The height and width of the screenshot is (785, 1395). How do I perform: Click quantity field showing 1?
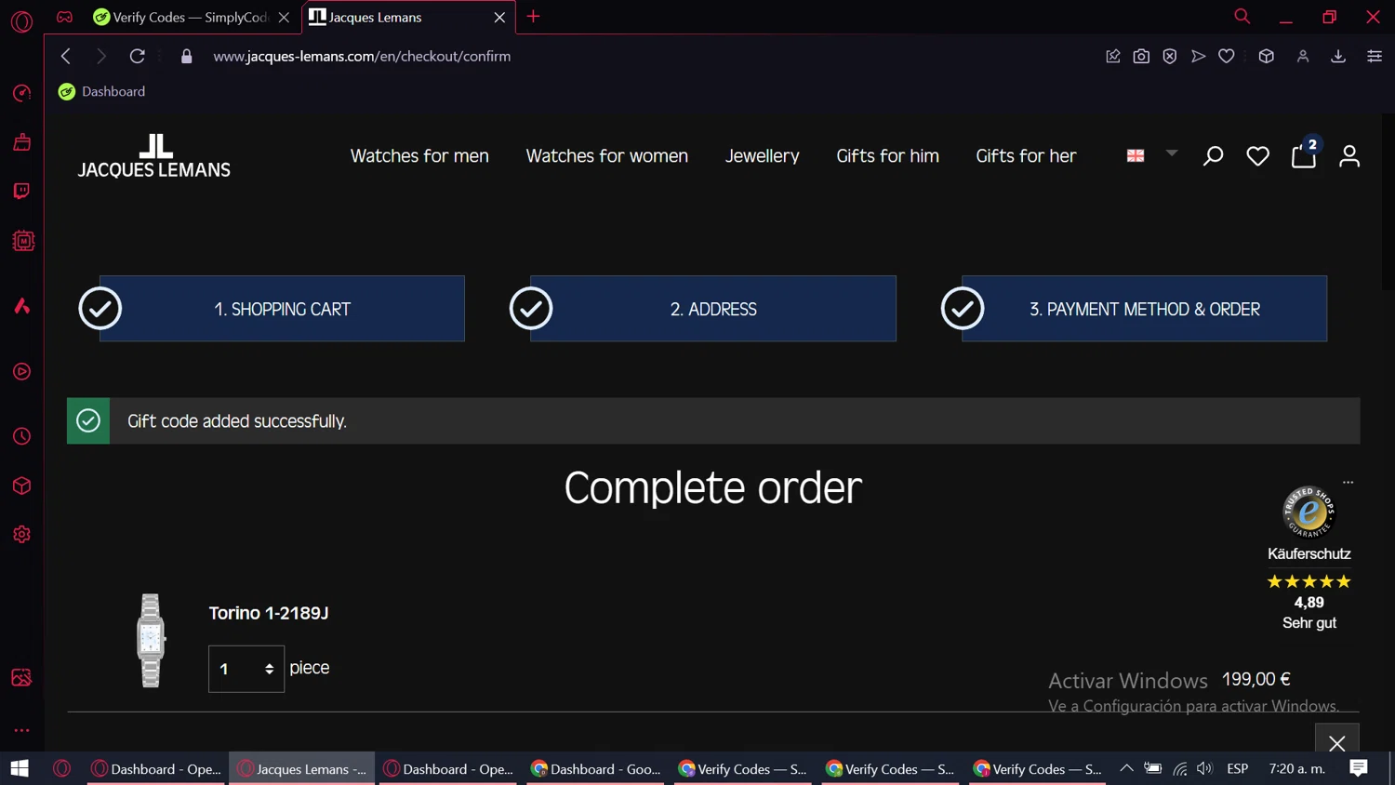point(246,669)
